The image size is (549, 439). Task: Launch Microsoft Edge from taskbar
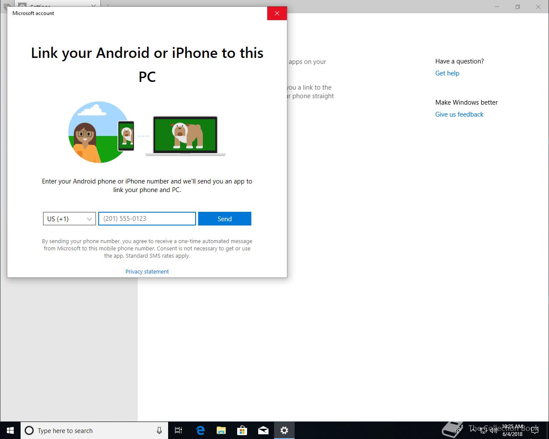tap(200, 430)
